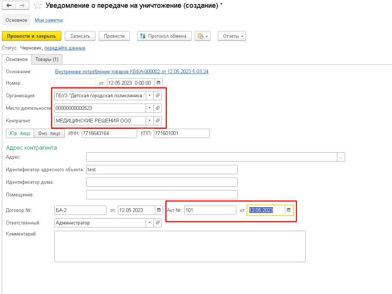Expand the Организация dropdown list
This screenshot has height=294, width=392.
click(x=150, y=95)
